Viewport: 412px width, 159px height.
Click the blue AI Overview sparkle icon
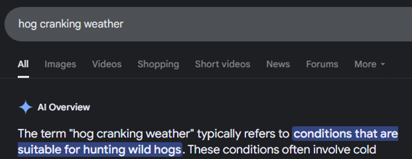click(25, 107)
